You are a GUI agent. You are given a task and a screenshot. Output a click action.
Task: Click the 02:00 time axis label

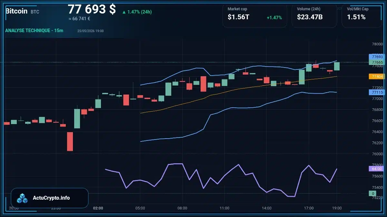click(x=98, y=208)
